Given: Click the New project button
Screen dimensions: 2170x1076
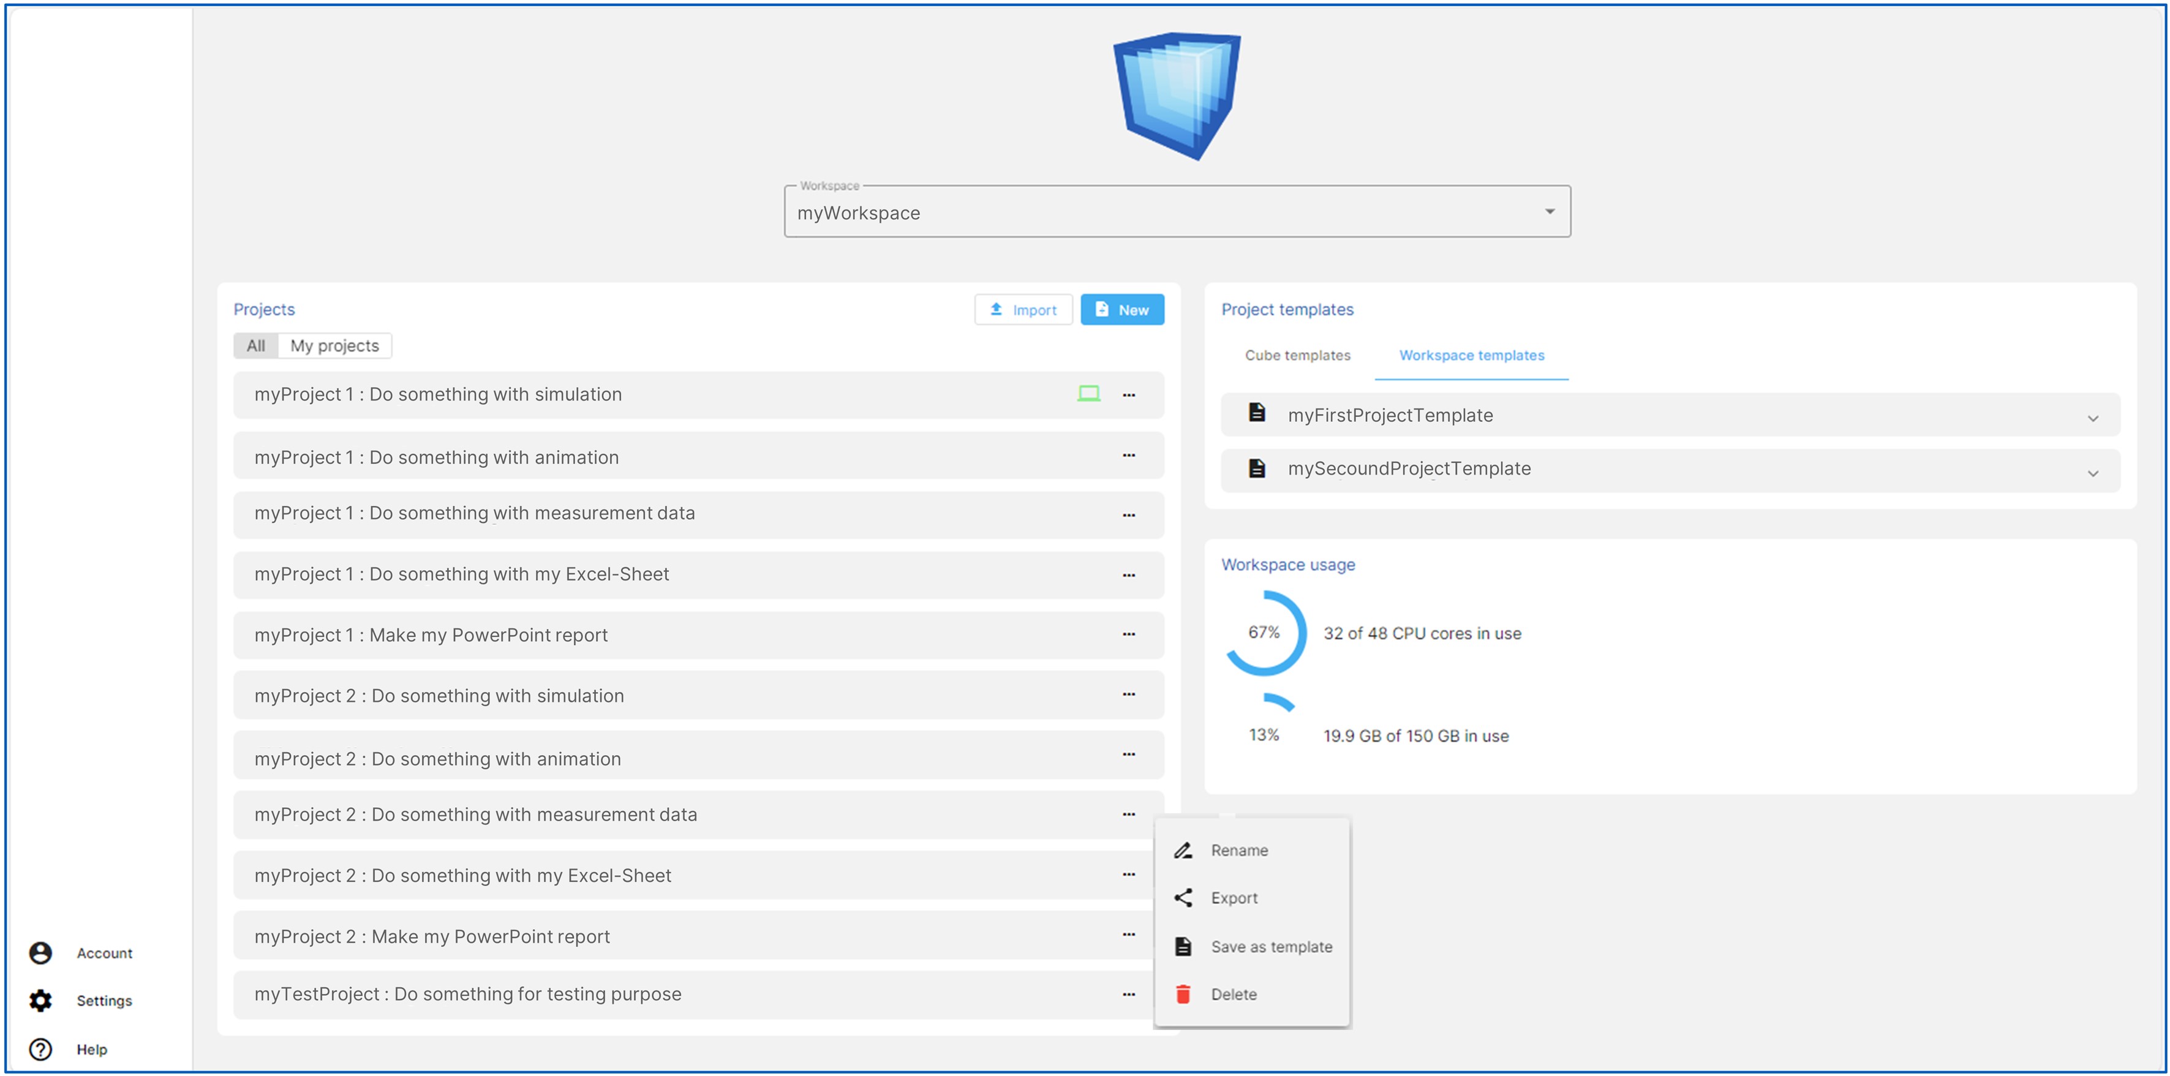Looking at the screenshot, I should click(x=1121, y=310).
